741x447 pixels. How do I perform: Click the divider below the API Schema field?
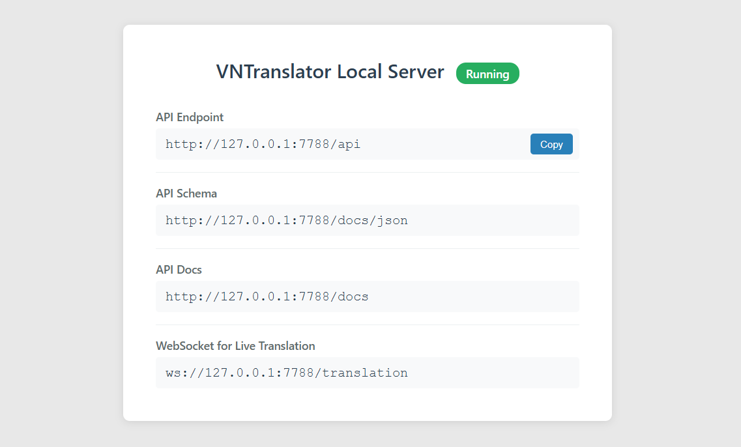[367, 248]
